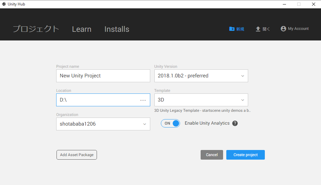Expand the Template dropdown showing 3D
The image size is (321, 185).
point(201,100)
